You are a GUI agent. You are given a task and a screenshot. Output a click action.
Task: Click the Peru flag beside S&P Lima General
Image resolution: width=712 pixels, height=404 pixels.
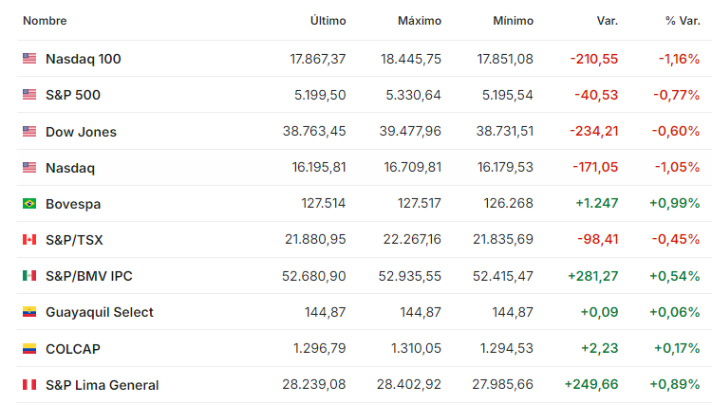29,385
